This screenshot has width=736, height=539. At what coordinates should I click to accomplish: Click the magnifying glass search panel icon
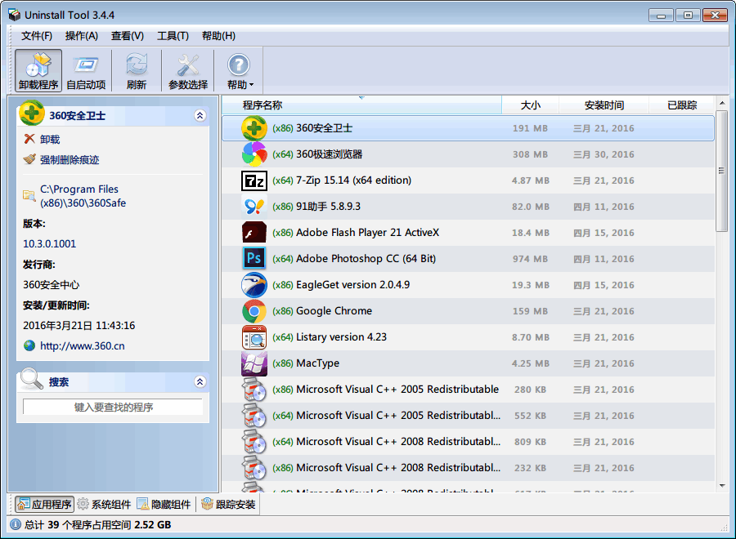(x=32, y=379)
